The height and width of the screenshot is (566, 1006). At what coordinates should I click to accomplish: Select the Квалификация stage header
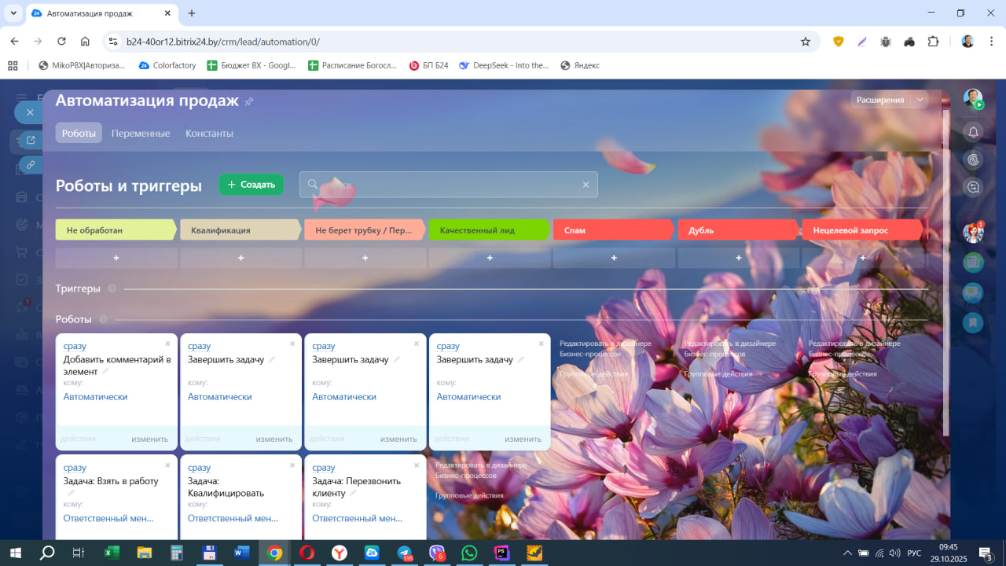pos(240,230)
